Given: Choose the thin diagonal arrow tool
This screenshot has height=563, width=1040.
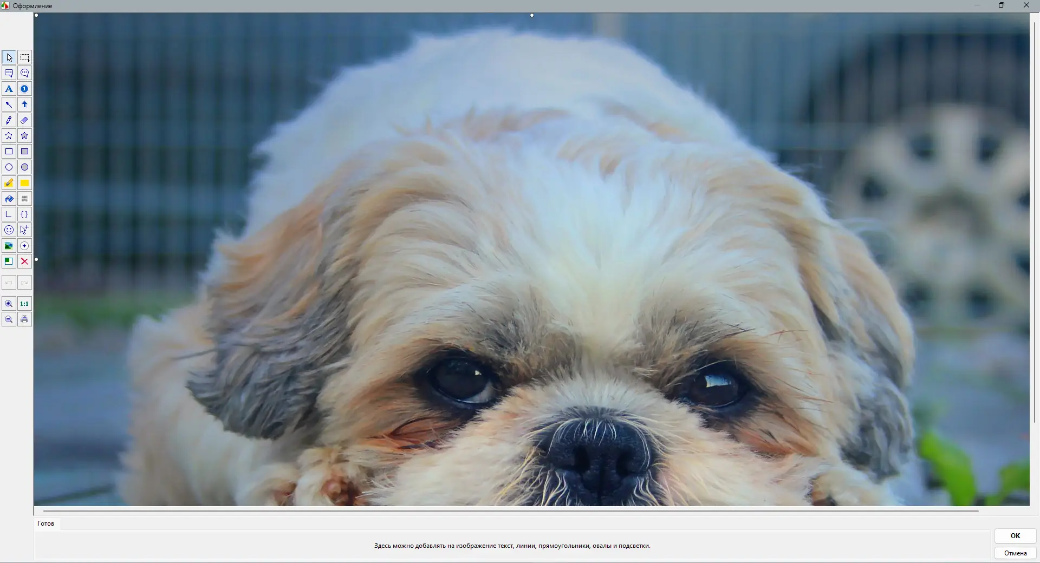Looking at the screenshot, I should pyautogui.click(x=9, y=104).
